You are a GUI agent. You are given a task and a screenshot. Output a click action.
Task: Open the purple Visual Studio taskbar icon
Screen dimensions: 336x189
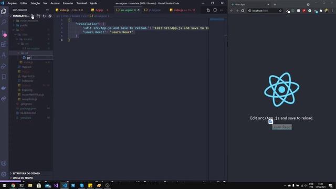tap(56, 185)
